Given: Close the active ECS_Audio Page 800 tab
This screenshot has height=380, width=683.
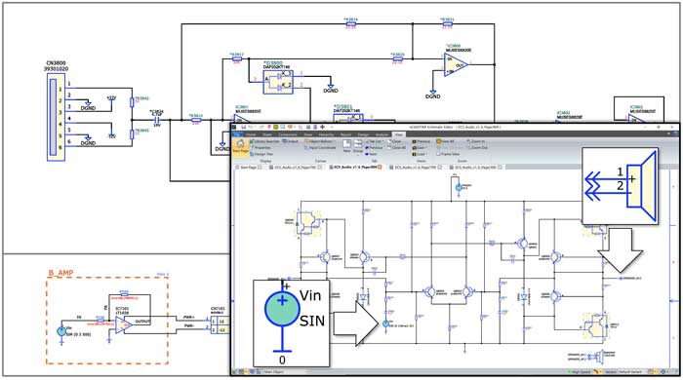Looking at the screenshot, I should click(380, 167).
